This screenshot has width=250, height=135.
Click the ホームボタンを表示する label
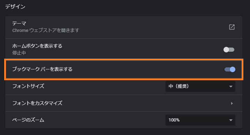(37, 46)
